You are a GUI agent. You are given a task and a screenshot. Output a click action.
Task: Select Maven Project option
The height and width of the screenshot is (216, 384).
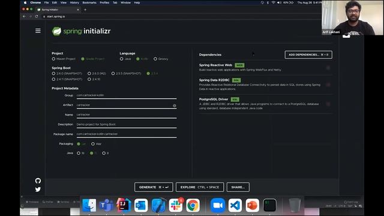pos(64,59)
